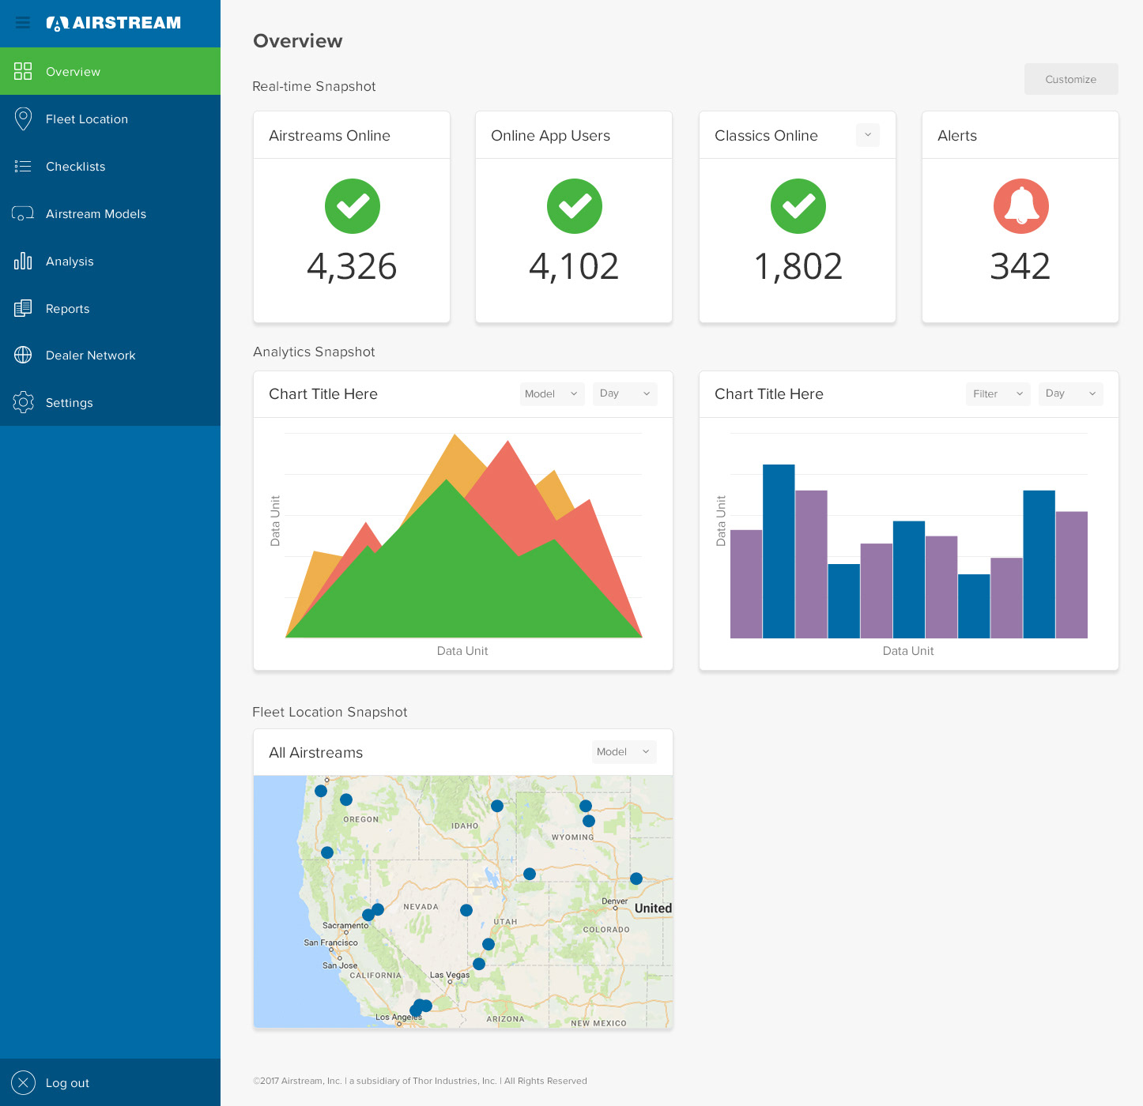
Task: Click the Dealer Network globe icon
Action: click(x=23, y=355)
